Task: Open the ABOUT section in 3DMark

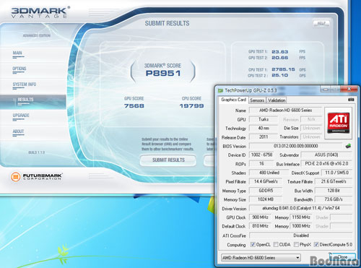Action: [18, 131]
